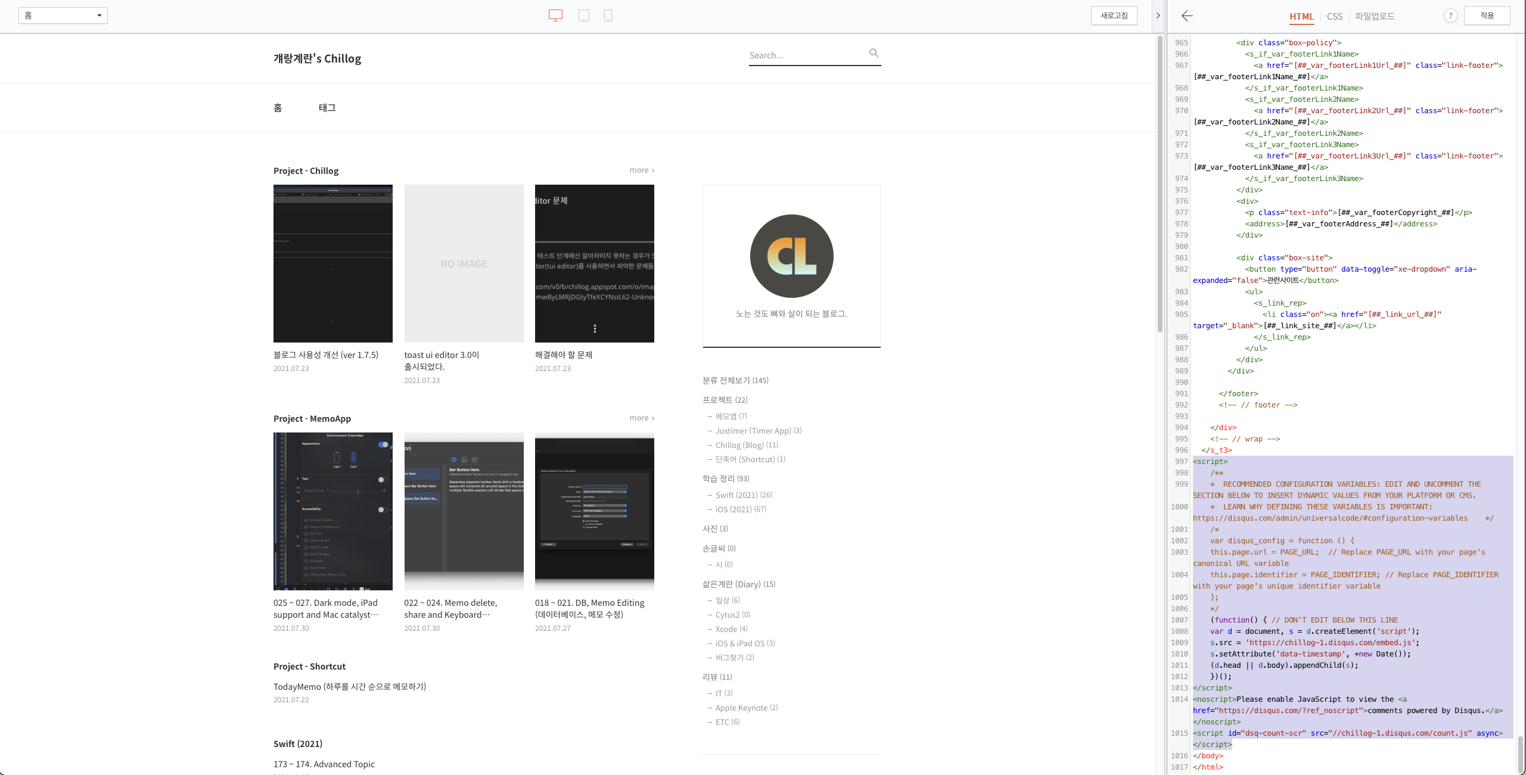Switch to desktop preview mode icon

pos(555,15)
